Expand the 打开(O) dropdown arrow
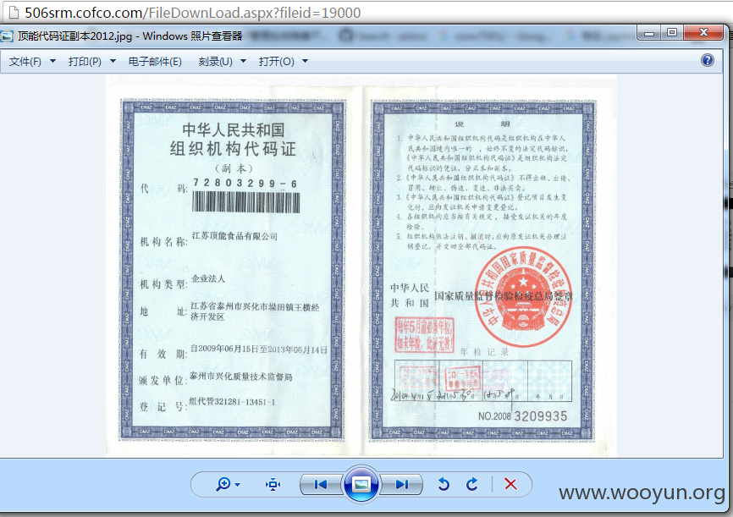 (x=305, y=61)
